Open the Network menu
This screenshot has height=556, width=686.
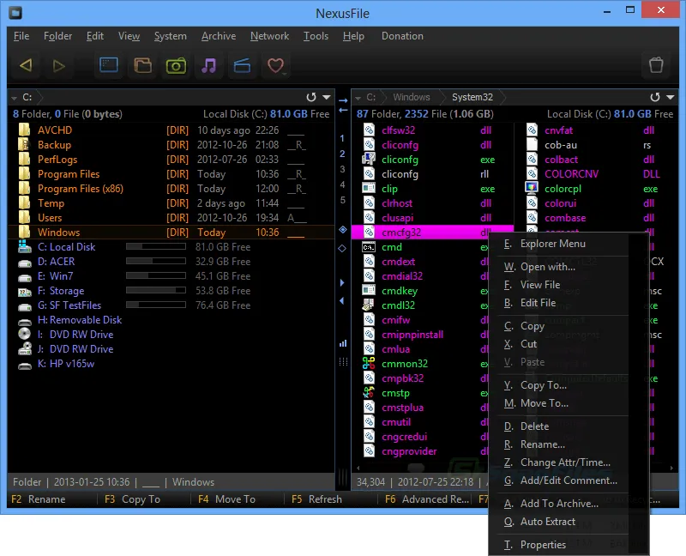pos(269,36)
